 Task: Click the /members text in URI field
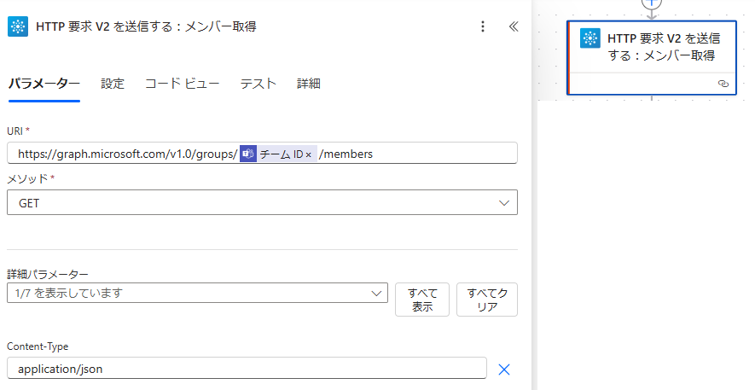pos(346,154)
